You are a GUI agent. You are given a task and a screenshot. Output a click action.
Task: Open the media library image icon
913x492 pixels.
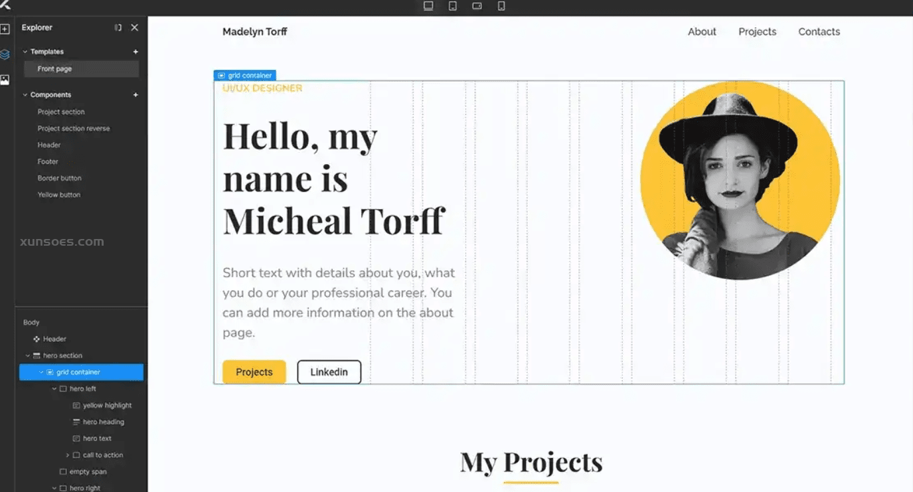[x=5, y=80]
